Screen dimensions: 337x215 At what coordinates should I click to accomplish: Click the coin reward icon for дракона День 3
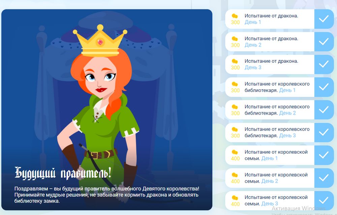tap(235, 62)
